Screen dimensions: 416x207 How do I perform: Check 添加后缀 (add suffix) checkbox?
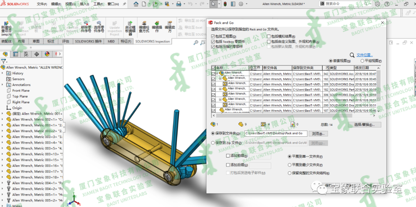point(228,165)
